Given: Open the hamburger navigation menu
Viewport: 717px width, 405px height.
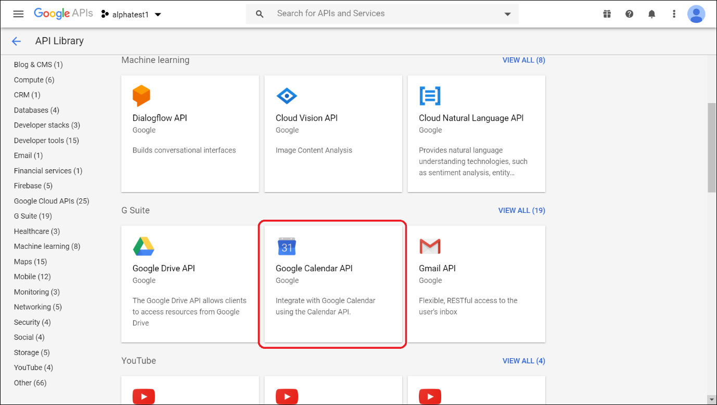Looking at the screenshot, I should pyautogui.click(x=18, y=14).
